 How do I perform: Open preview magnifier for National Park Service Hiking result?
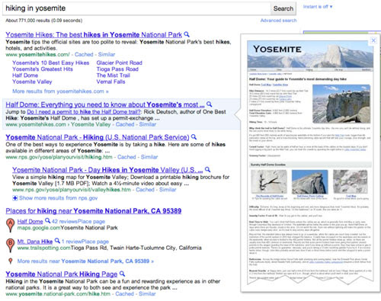tap(194, 136)
